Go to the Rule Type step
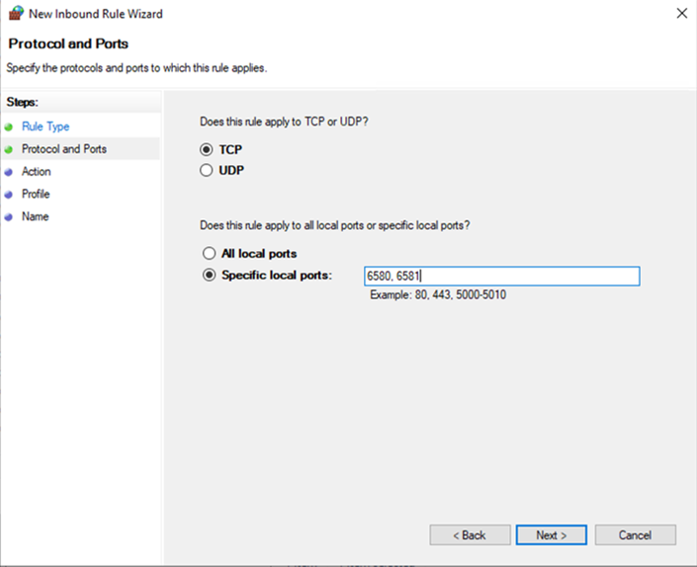Viewport: 697px width, 567px height. [45, 126]
